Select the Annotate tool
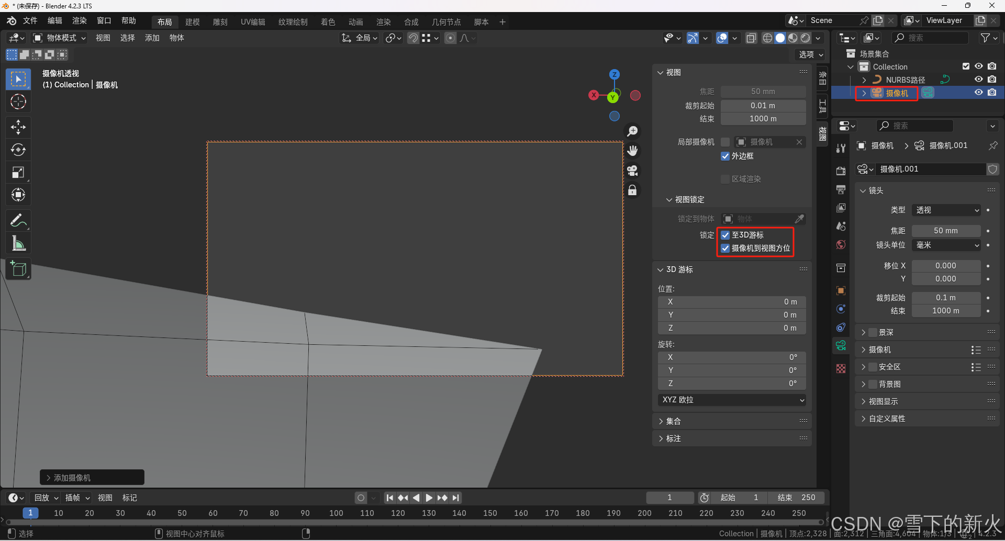The height and width of the screenshot is (541, 1005). point(18,220)
